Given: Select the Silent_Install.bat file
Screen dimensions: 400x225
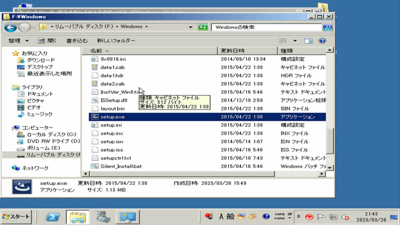Looking at the screenshot, I should pos(120,166).
